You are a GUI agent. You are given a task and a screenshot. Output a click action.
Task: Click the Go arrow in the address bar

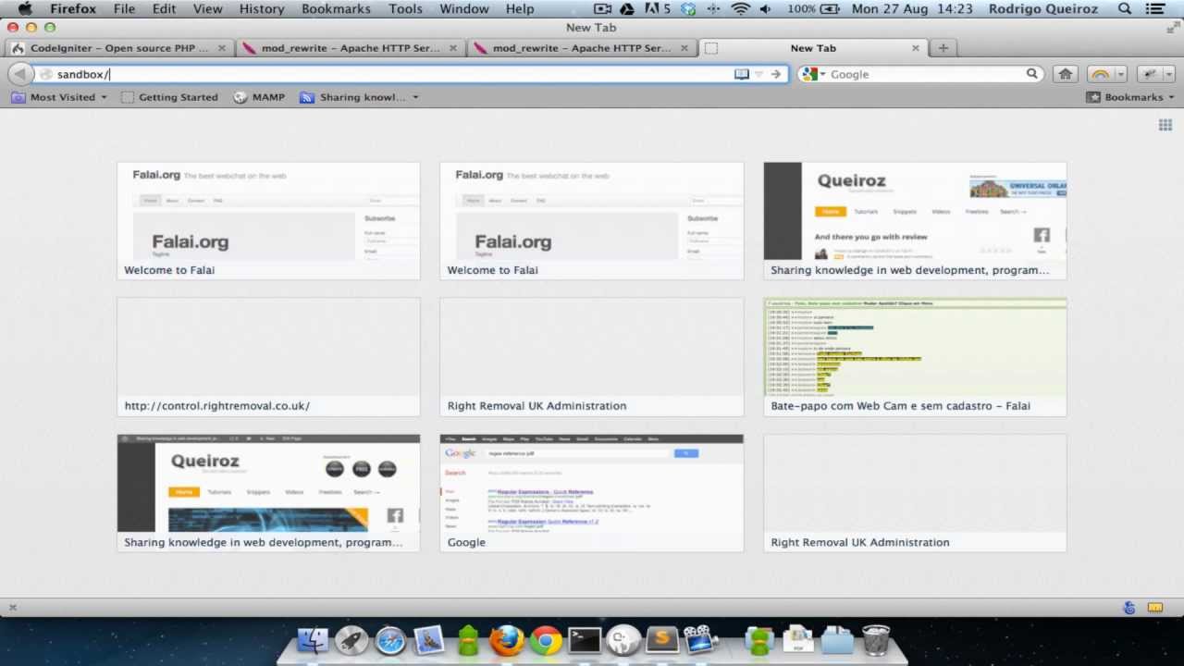pyautogui.click(x=776, y=74)
